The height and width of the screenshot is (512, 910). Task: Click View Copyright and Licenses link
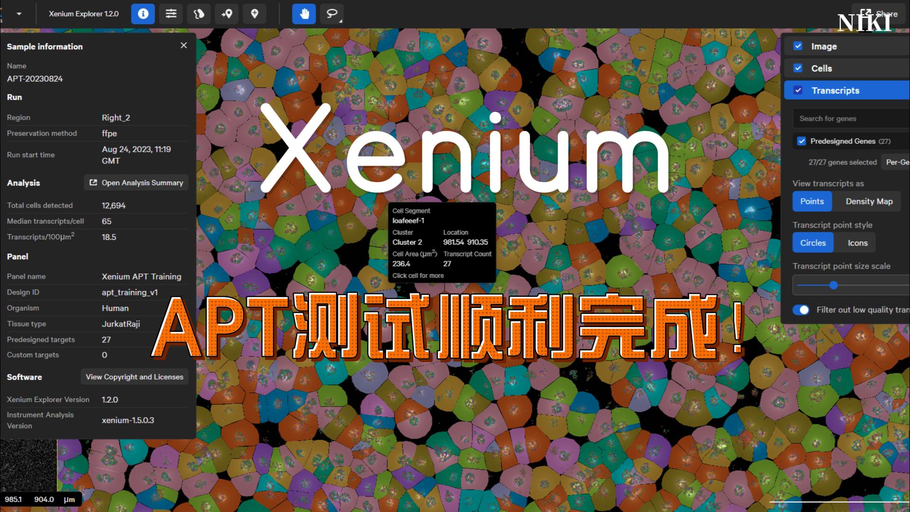[x=135, y=376]
